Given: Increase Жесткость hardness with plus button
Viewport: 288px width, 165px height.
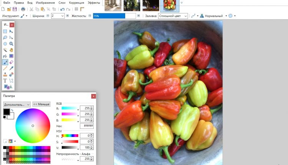Looking at the screenshot, I should coord(139,16).
